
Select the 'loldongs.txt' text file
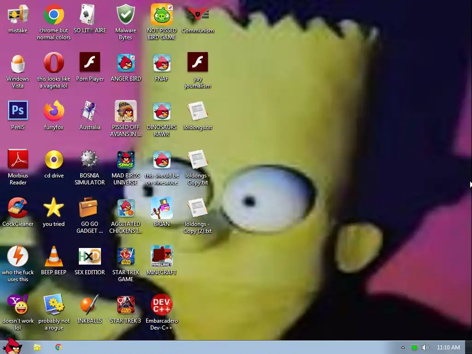(197, 111)
